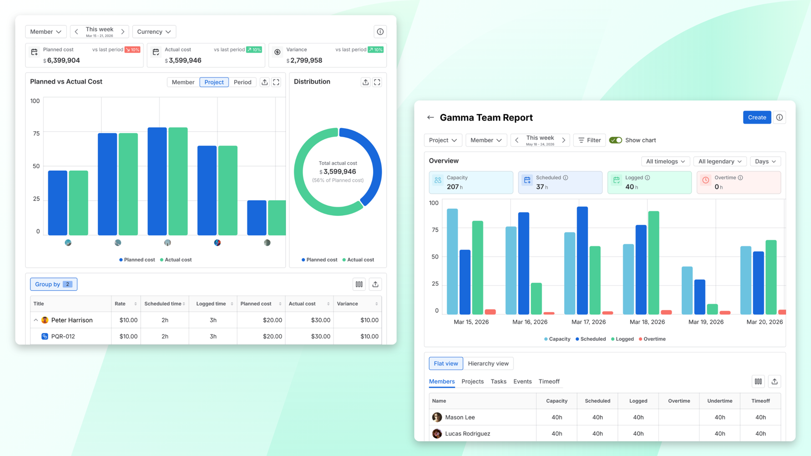The height and width of the screenshot is (456, 811).
Task: Click Lucas Rodriguez's avatar
Action: 437,434
